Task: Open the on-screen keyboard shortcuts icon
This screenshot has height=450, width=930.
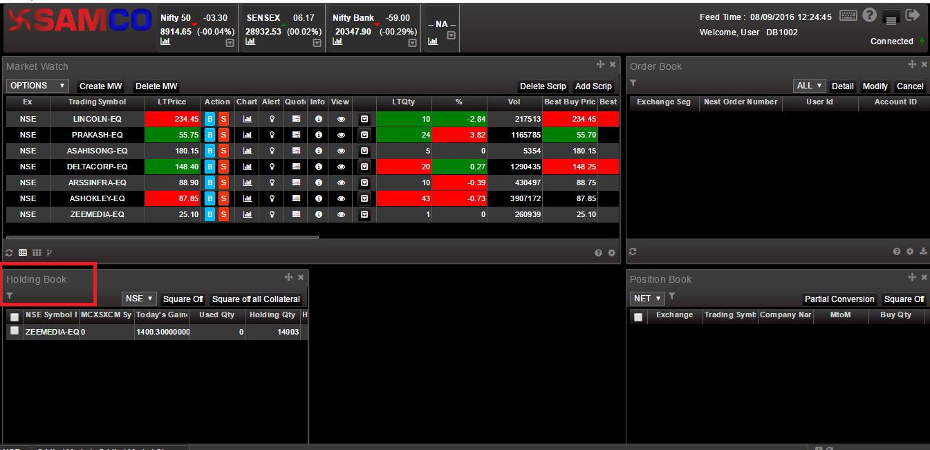Action: [849, 15]
